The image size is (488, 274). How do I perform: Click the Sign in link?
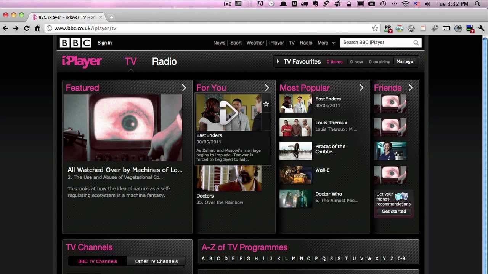click(x=104, y=43)
